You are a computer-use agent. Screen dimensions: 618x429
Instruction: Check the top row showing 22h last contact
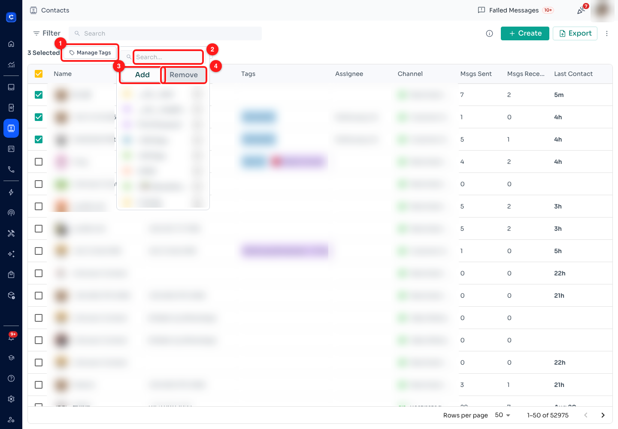click(x=39, y=273)
